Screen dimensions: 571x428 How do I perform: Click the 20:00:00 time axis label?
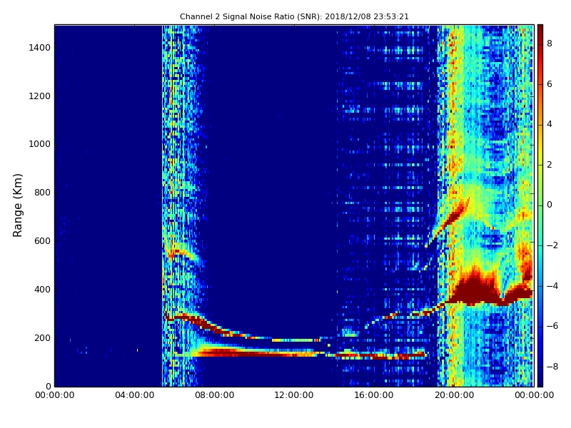click(x=454, y=395)
